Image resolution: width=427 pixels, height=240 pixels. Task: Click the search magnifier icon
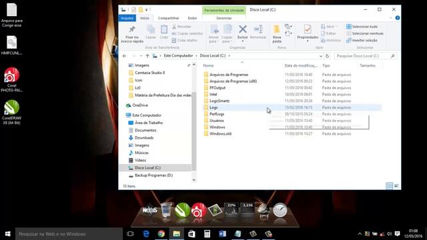pyautogui.click(x=393, y=56)
